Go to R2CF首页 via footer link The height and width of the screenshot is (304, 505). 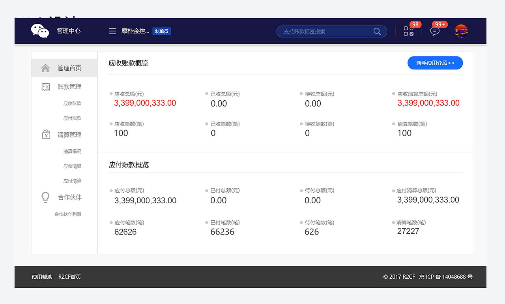pos(69,277)
